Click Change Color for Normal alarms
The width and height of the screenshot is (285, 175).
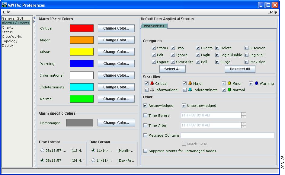pyautogui.click(x=116, y=99)
